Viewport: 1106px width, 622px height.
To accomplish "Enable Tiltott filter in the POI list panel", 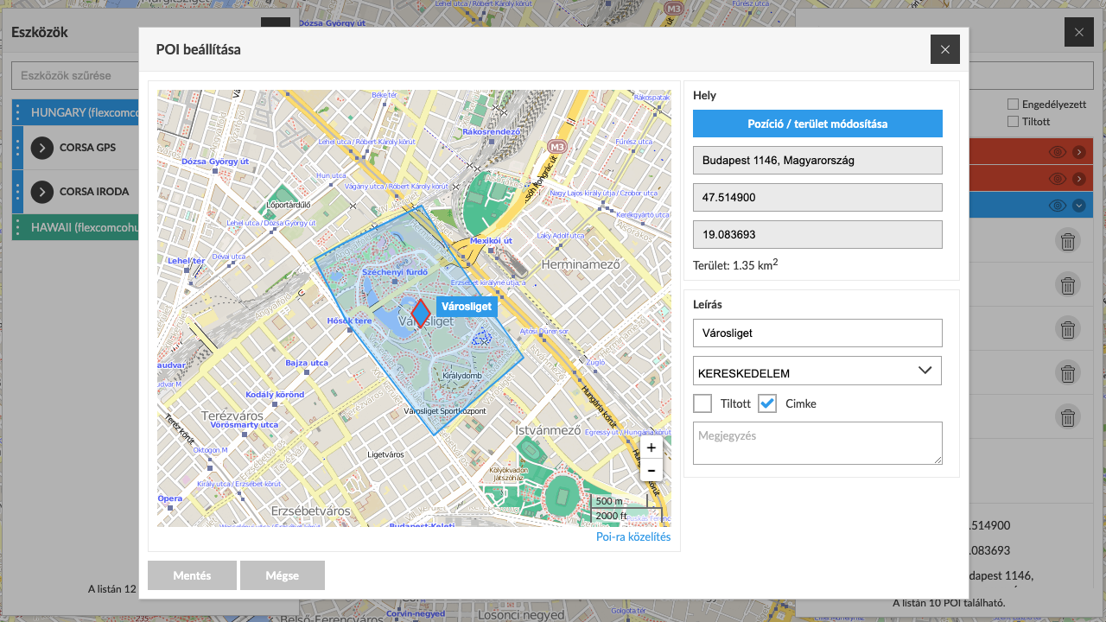I will (1014, 122).
